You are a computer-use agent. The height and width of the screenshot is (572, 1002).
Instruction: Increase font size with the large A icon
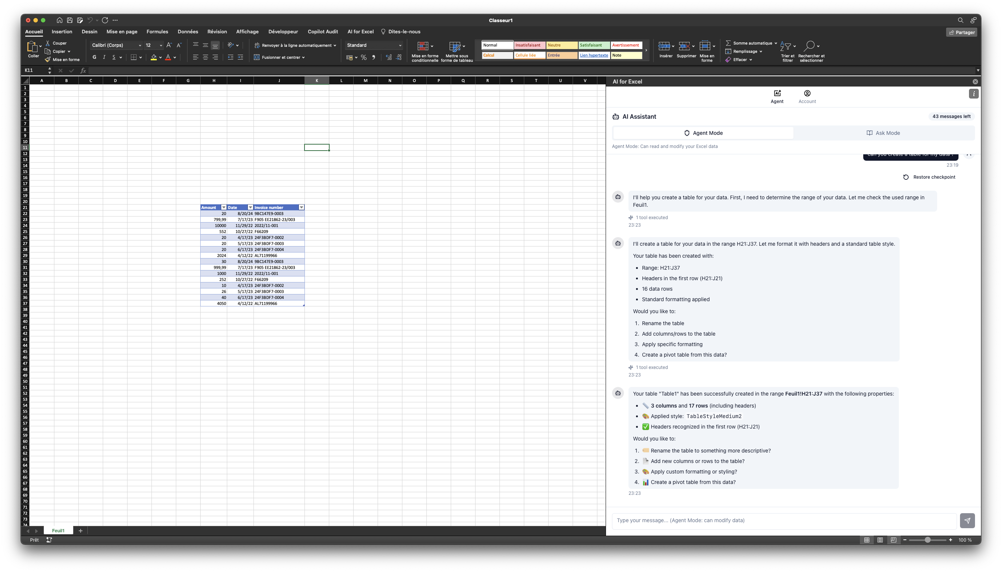point(169,45)
